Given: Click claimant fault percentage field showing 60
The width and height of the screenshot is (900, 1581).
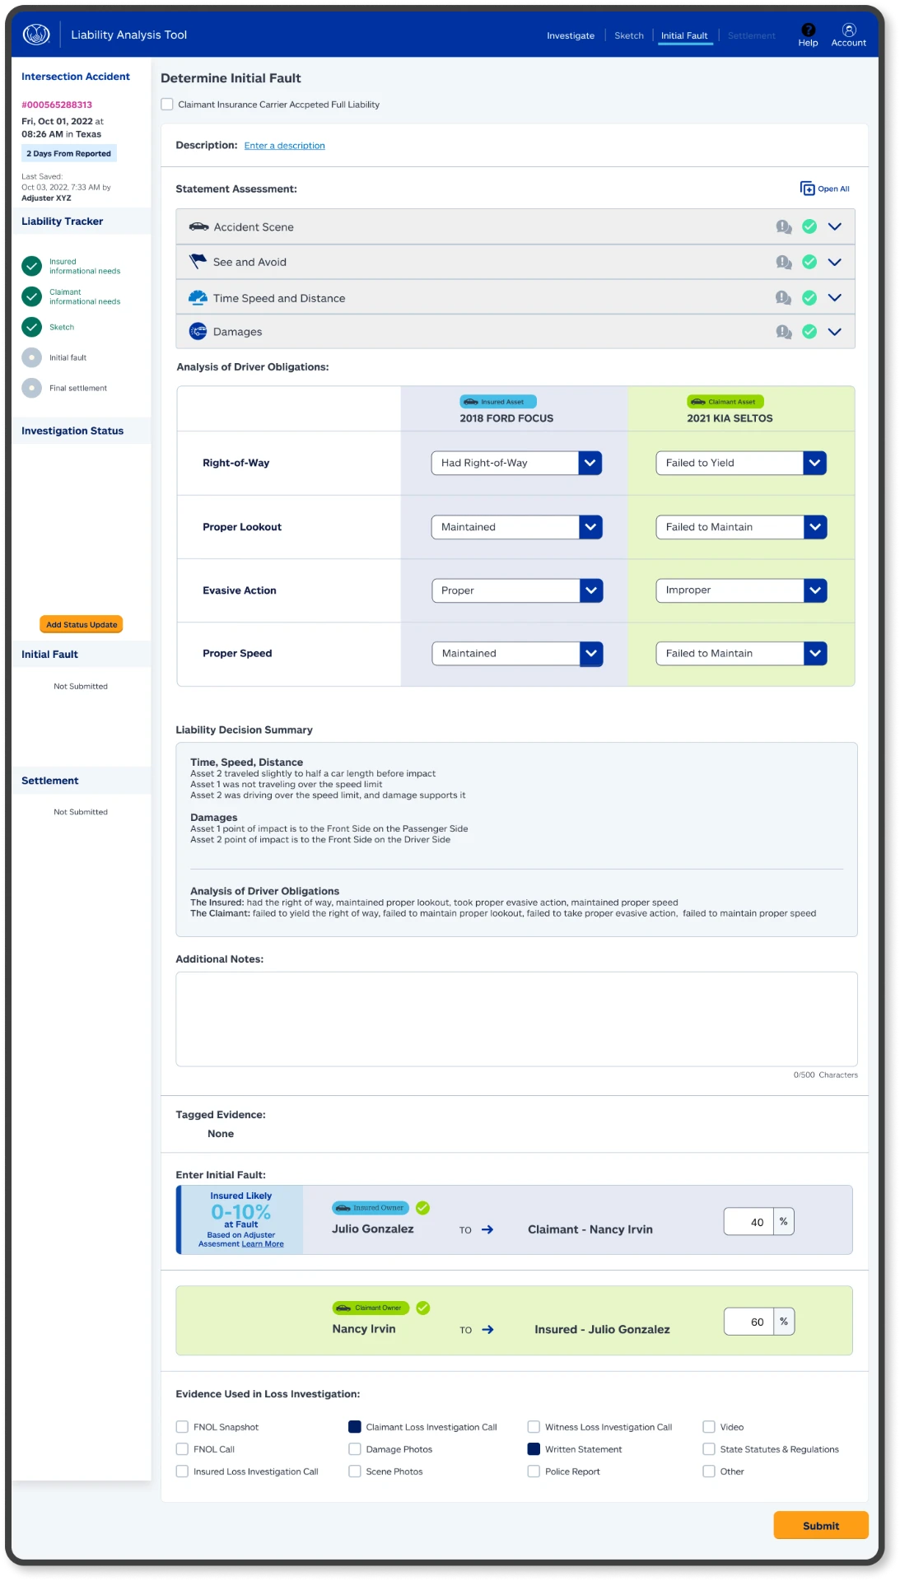Looking at the screenshot, I should pyautogui.click(x=749, y=1322).
